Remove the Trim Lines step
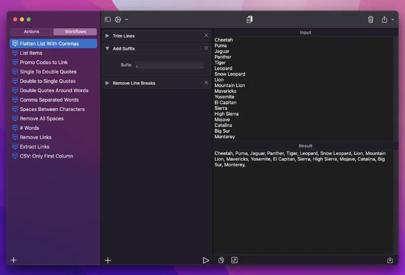Screen dimensions: 405x275 206,35
